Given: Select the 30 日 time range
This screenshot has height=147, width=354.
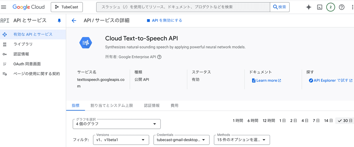Looking at the screenshot, I should tap(345, 121).
